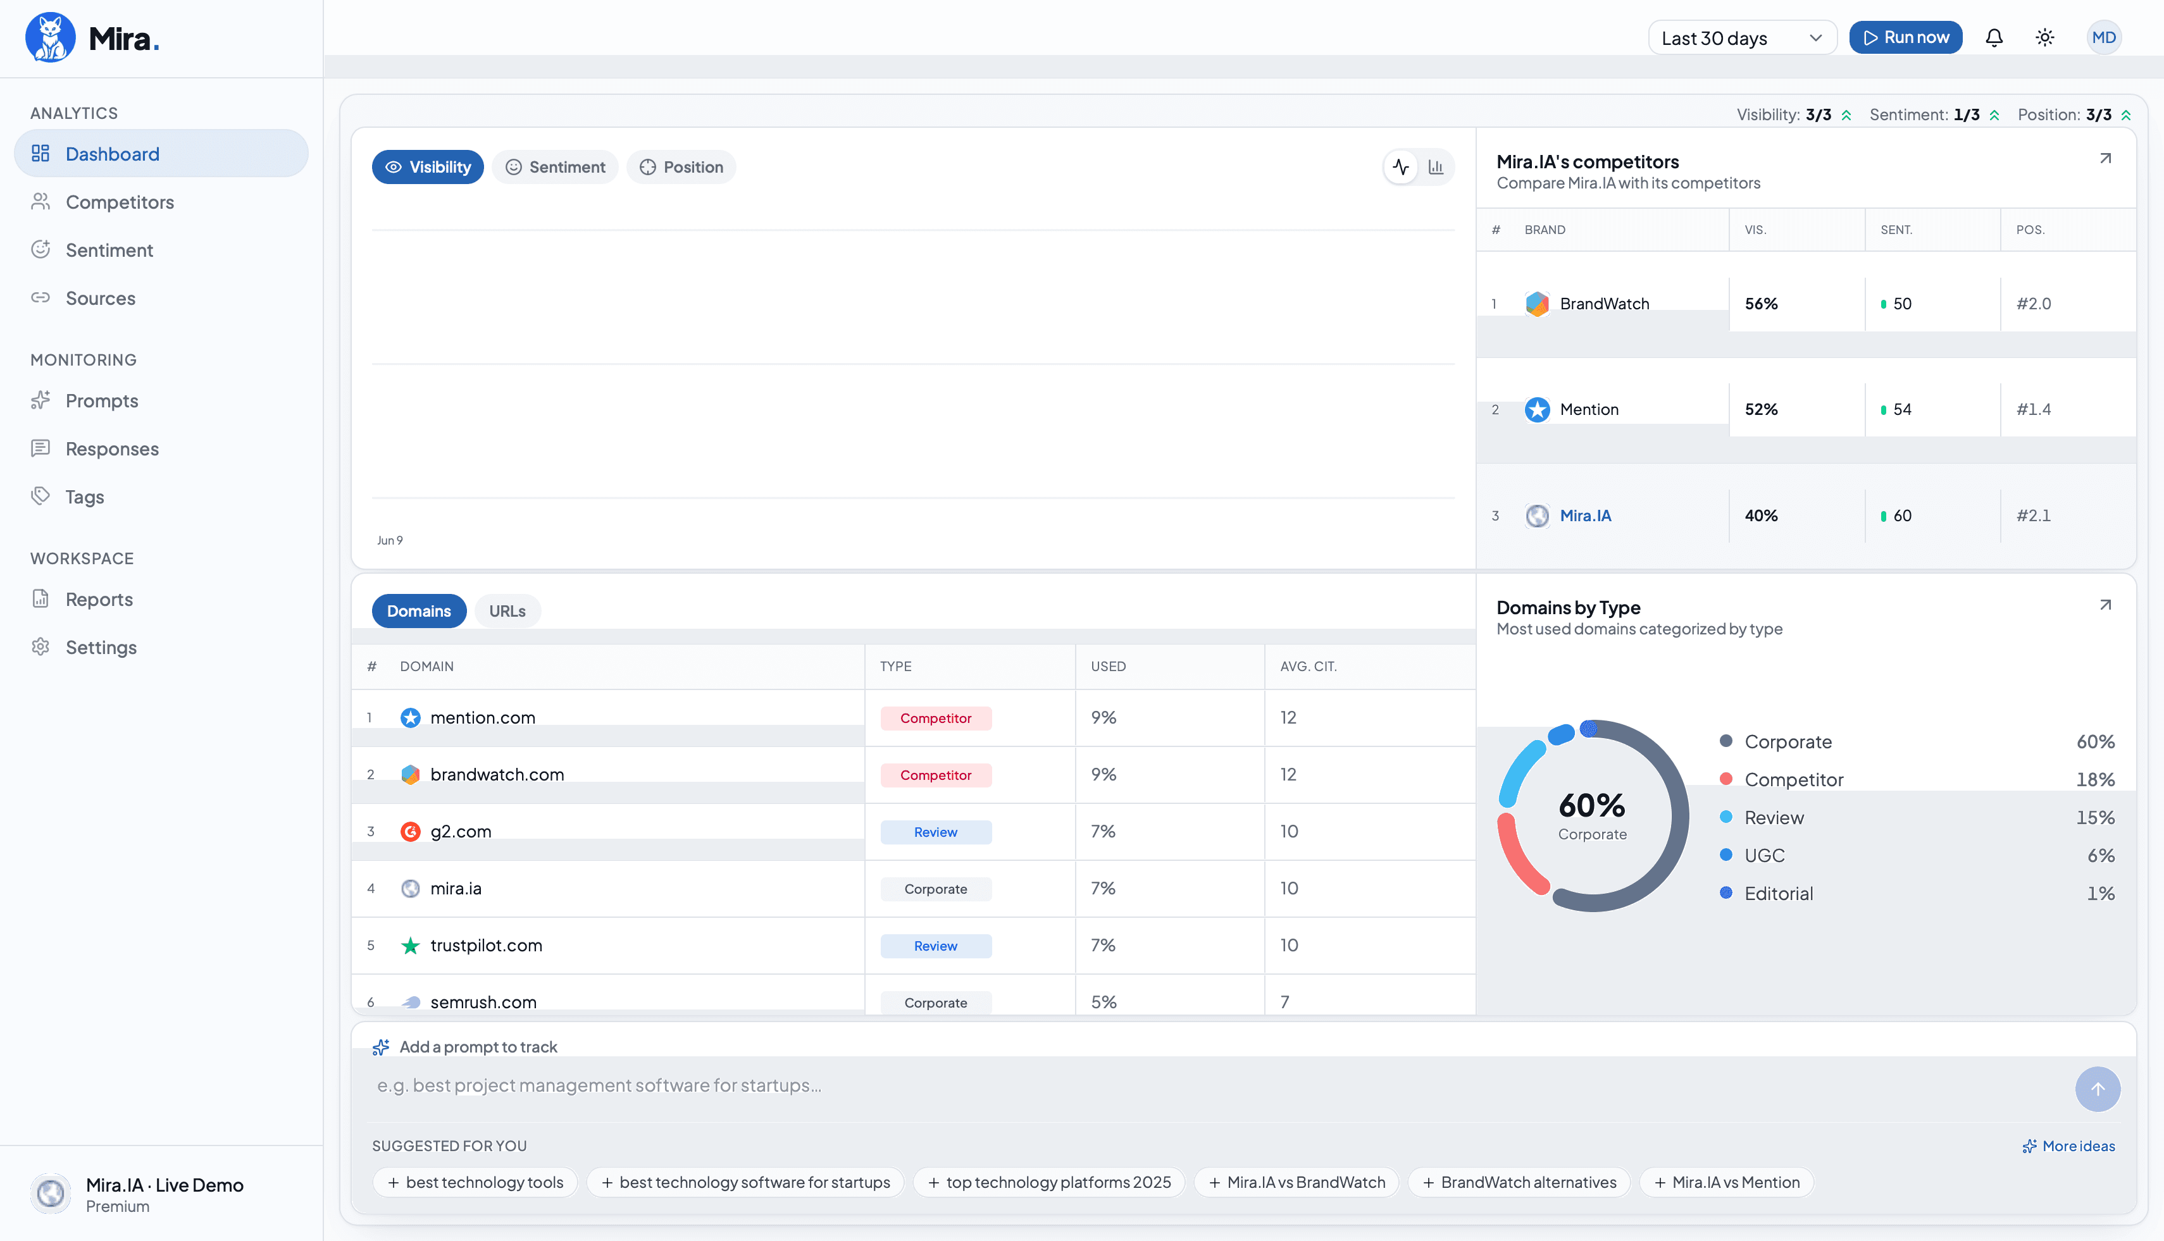This screenshot has width=2164, height=1241.
Task: Switch to Domains tab
Action: tap(419, 611)
